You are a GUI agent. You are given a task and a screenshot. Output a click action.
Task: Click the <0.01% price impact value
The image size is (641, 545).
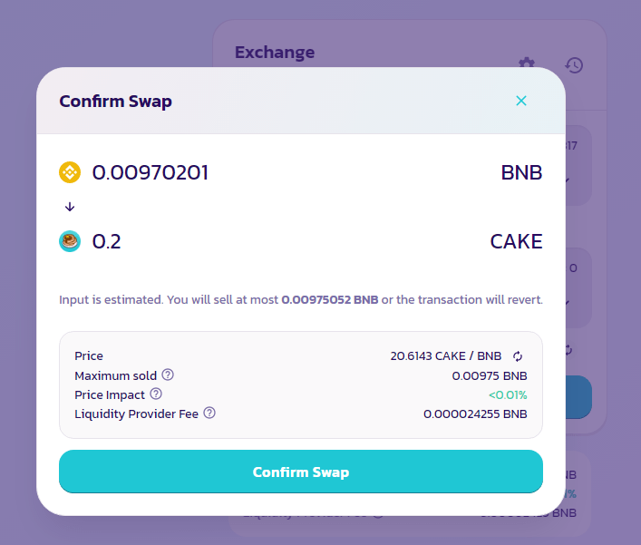click(x=507, y=394)
